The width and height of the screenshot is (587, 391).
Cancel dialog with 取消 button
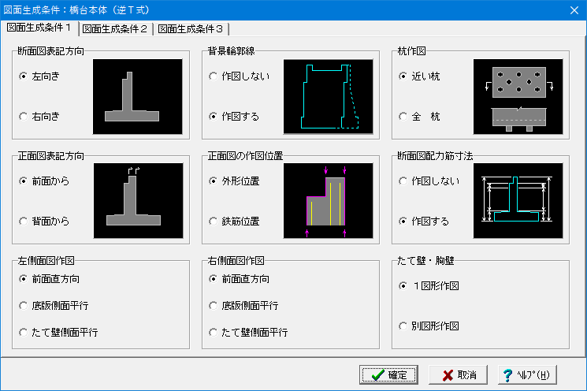[459, 375]
